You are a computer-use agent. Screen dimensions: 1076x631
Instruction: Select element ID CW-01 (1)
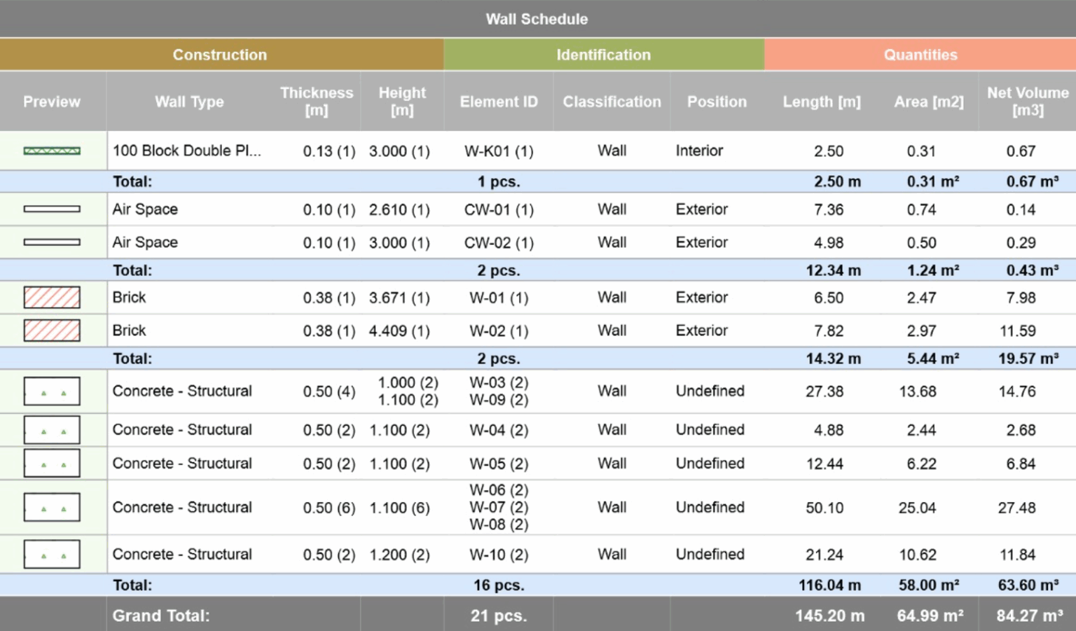coord(499,209)
